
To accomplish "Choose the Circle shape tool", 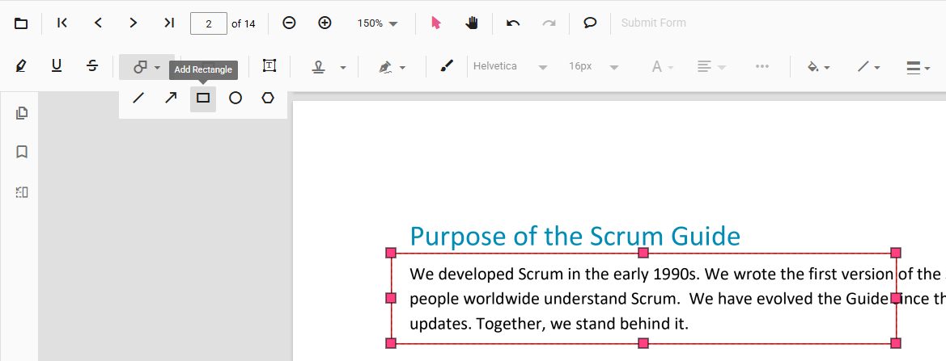I will coord(235,99).
